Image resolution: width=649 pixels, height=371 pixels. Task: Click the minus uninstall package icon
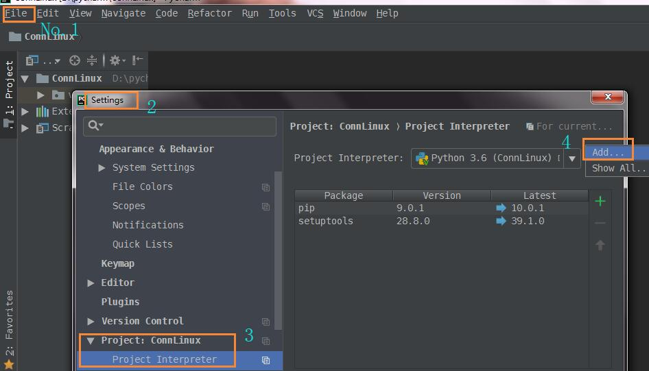point(600,224)
